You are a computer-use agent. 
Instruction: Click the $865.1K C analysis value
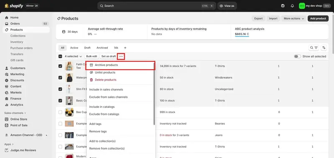point(242,34)
